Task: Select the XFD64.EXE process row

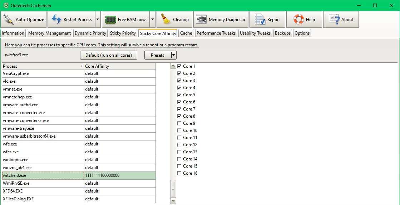Action: click(79, 191)
